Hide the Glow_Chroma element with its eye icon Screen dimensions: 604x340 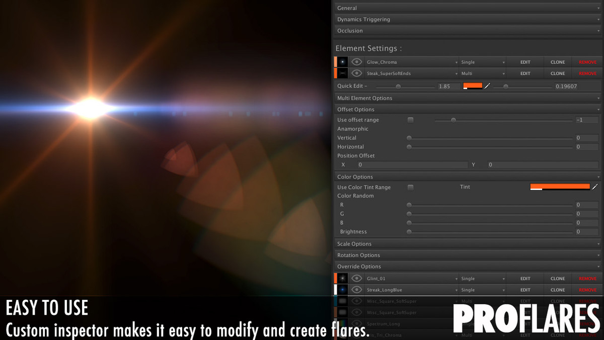357,62
